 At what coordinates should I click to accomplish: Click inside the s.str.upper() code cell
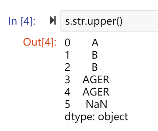[x=109, y=21]
